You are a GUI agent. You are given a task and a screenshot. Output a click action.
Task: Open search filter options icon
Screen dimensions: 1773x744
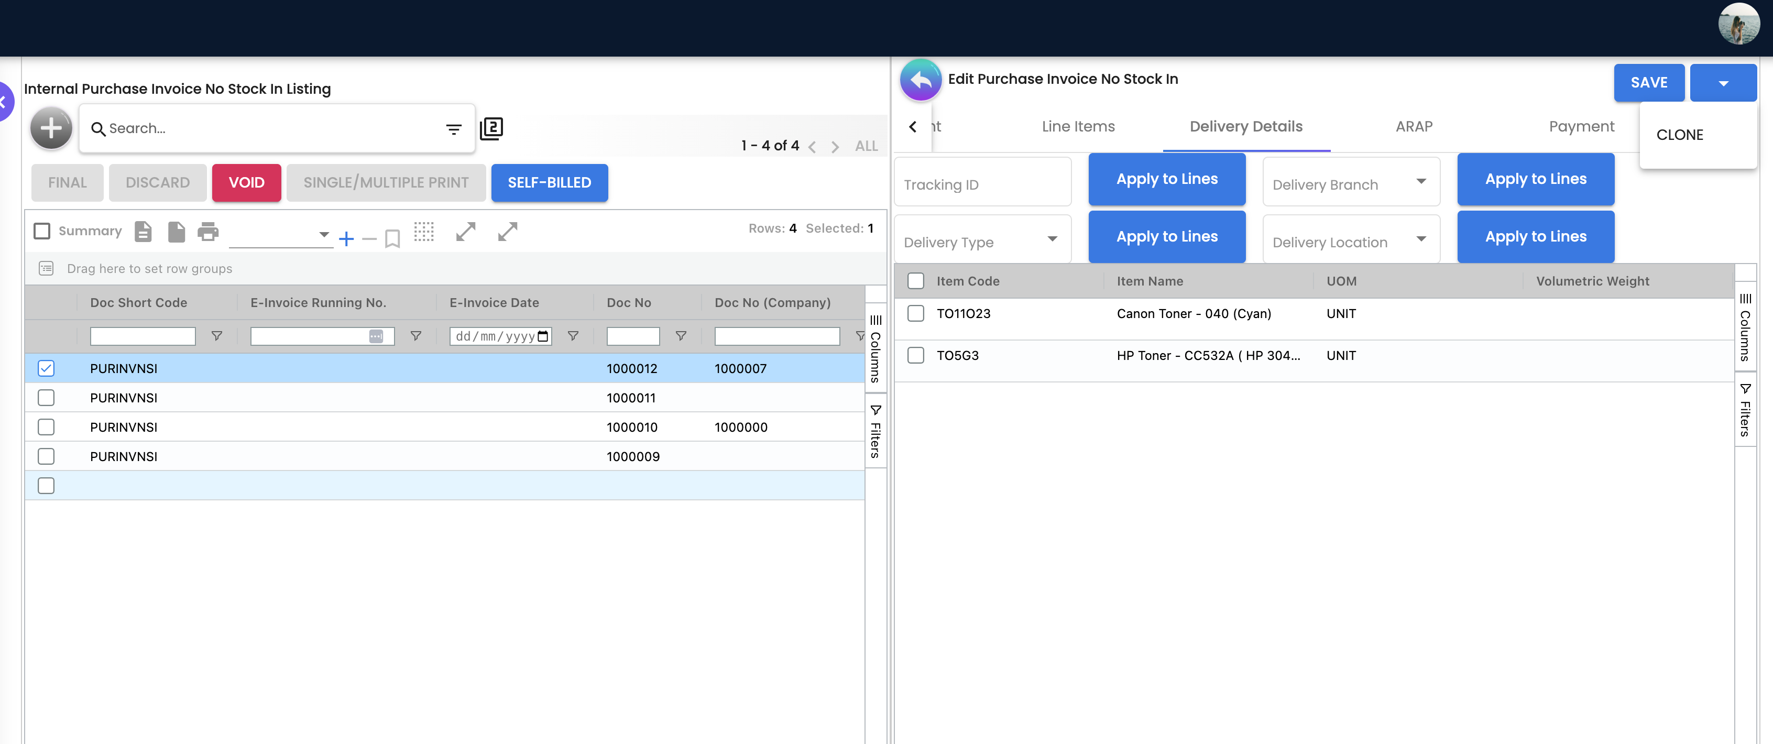(x=454, y=129)
